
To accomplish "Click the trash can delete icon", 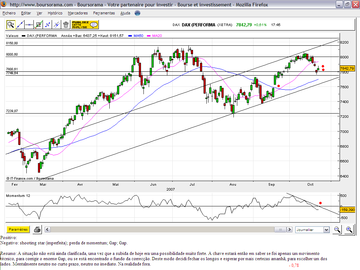I will (66, 25).
